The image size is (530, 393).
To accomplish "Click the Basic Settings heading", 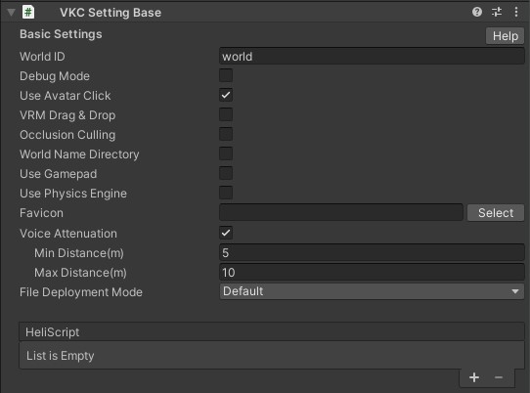I will click(x=61, y=34).
